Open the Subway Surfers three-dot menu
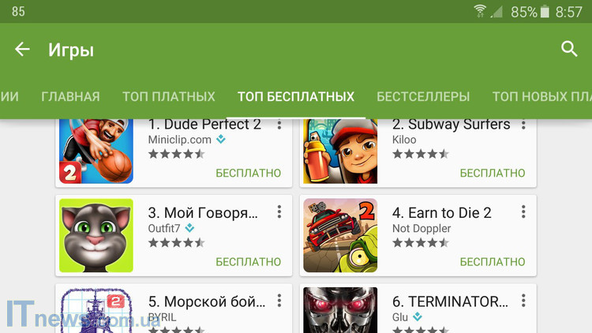 (x=523, y=124)
